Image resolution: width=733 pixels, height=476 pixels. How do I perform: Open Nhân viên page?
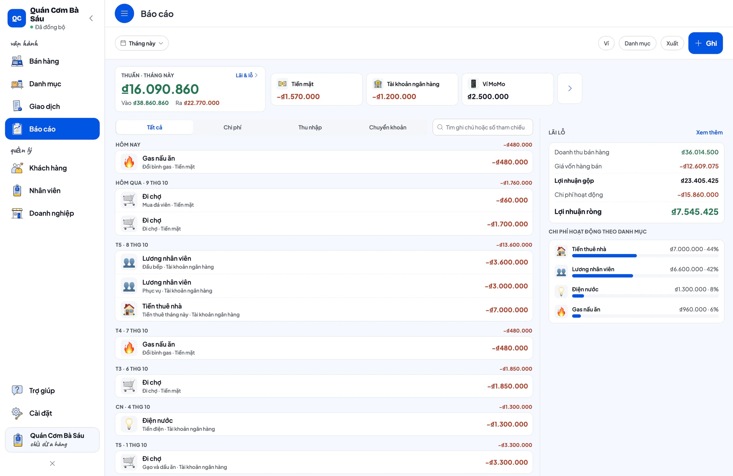click(x=52, y=191)
